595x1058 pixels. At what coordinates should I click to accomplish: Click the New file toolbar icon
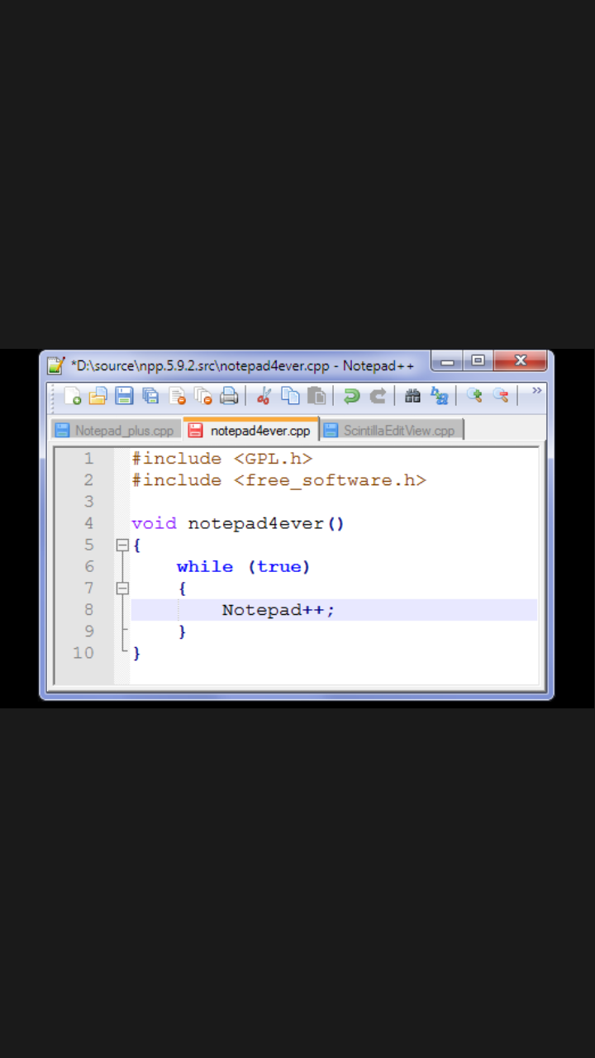(72, 396)
